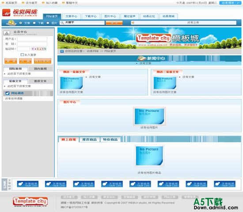
Task: Click the speaker icon in announcement bar
Action: 133,23
